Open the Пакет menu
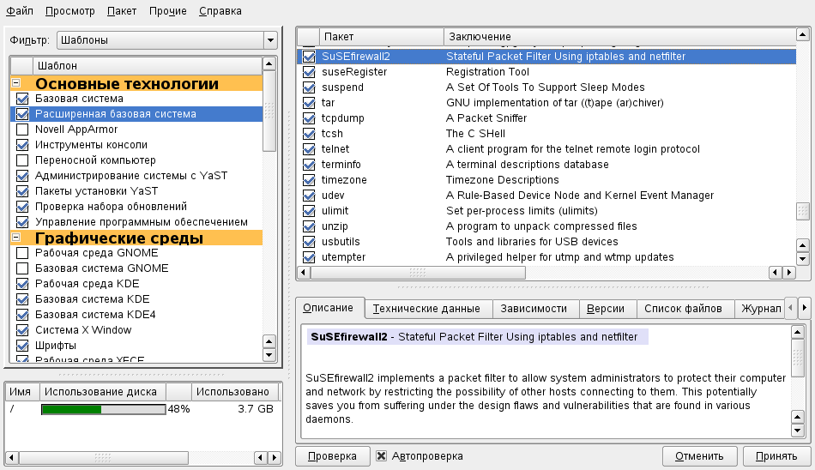This screenshot has height=470, width=815. click(122, 11)
